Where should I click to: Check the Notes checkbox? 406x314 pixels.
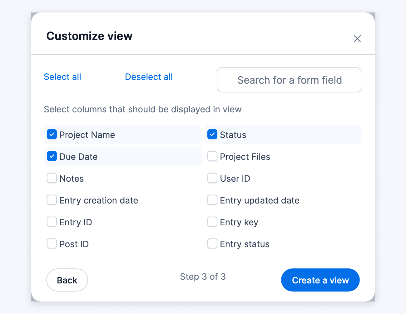coord(52,178)
